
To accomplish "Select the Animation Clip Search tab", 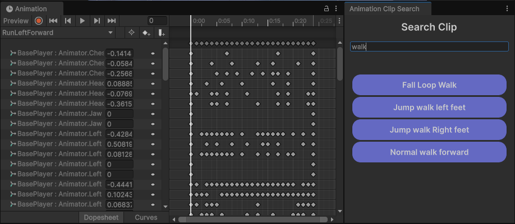I will pyautogui.click(x=388, y=9).
